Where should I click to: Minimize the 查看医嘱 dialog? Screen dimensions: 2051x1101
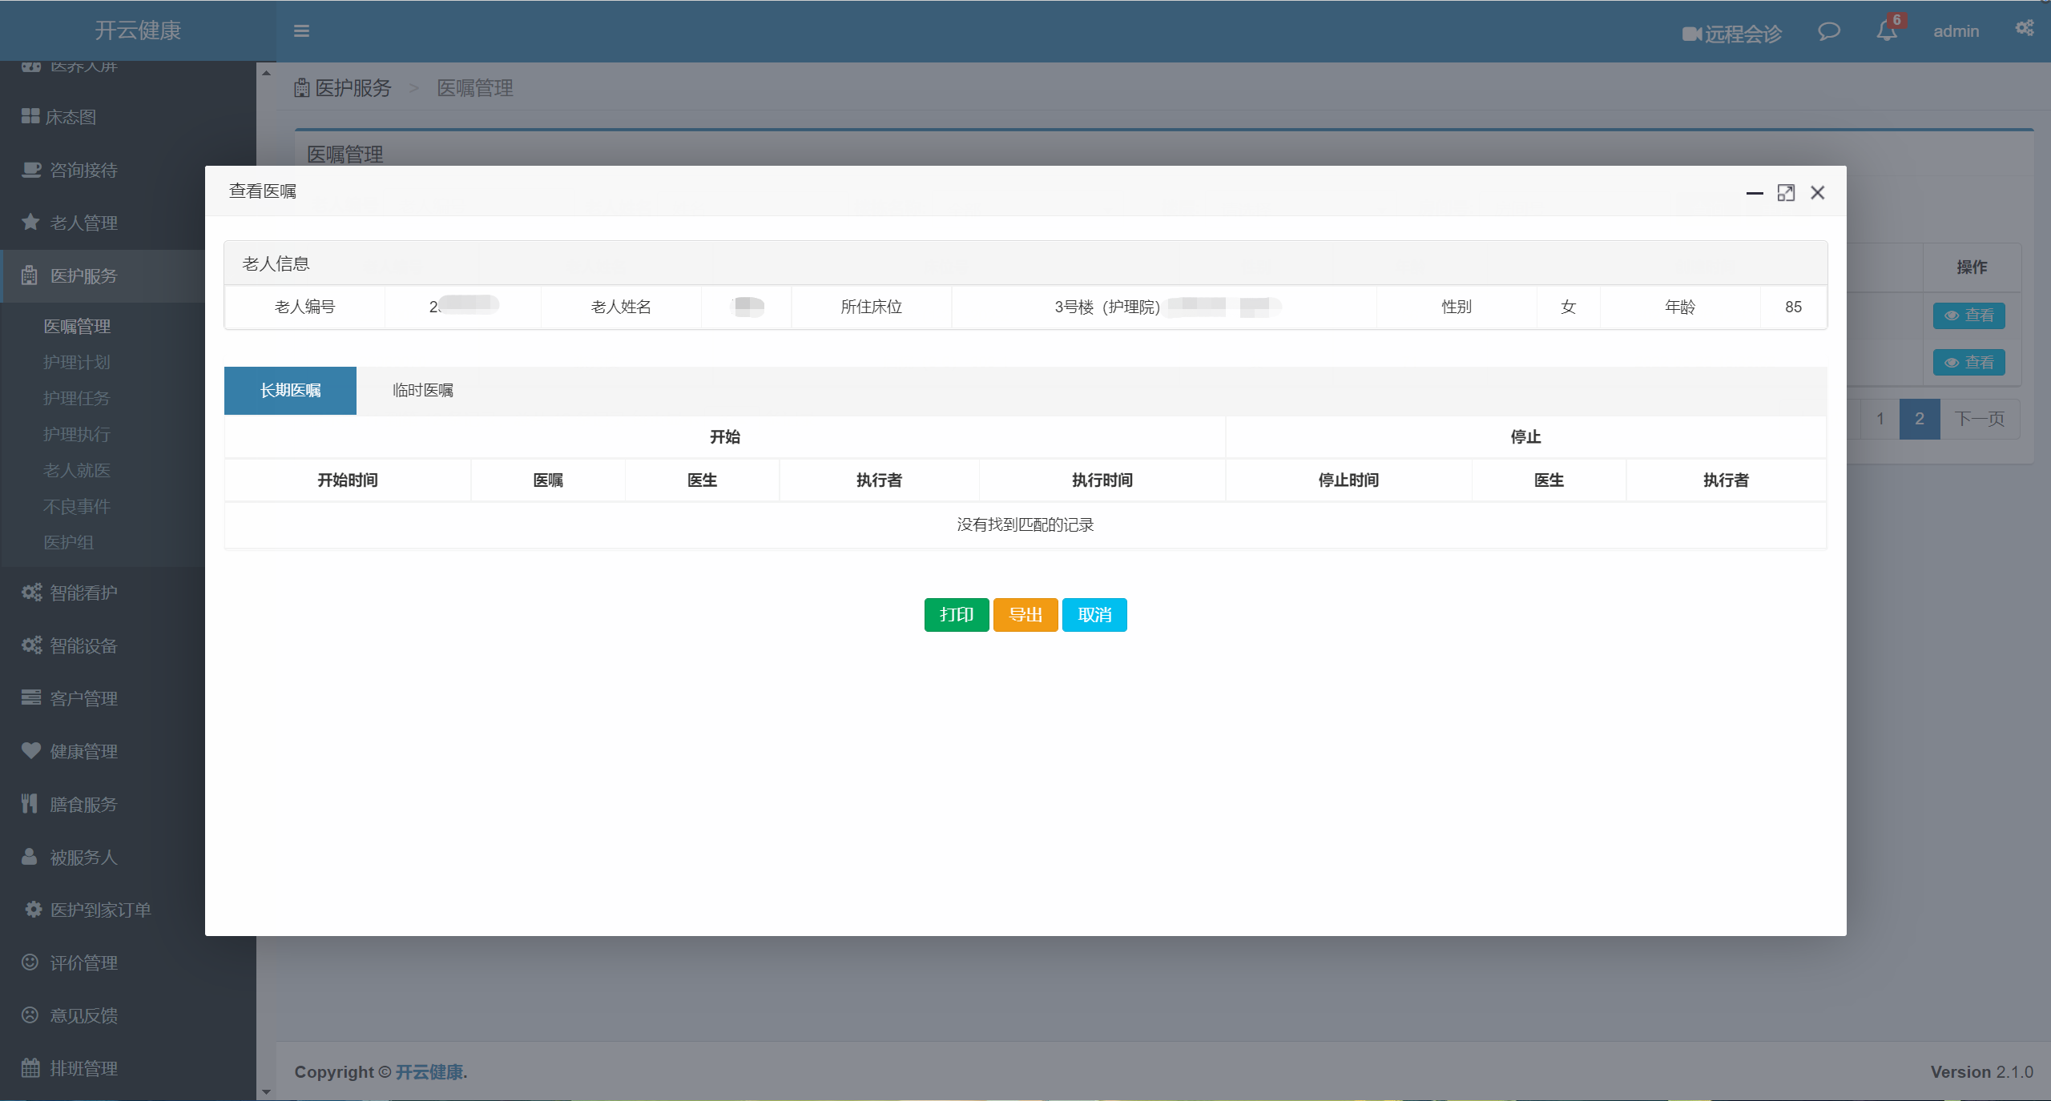pos(1755,193)
